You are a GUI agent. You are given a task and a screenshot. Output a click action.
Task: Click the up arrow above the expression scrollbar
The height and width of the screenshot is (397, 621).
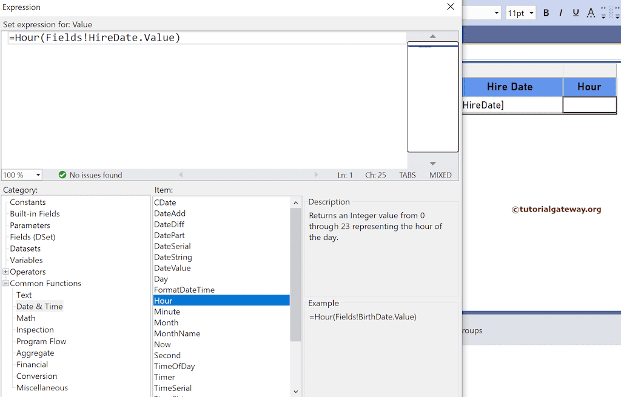tap(432, 35)
